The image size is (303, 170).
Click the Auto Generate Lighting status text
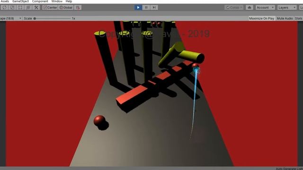[x=289, y=169]
